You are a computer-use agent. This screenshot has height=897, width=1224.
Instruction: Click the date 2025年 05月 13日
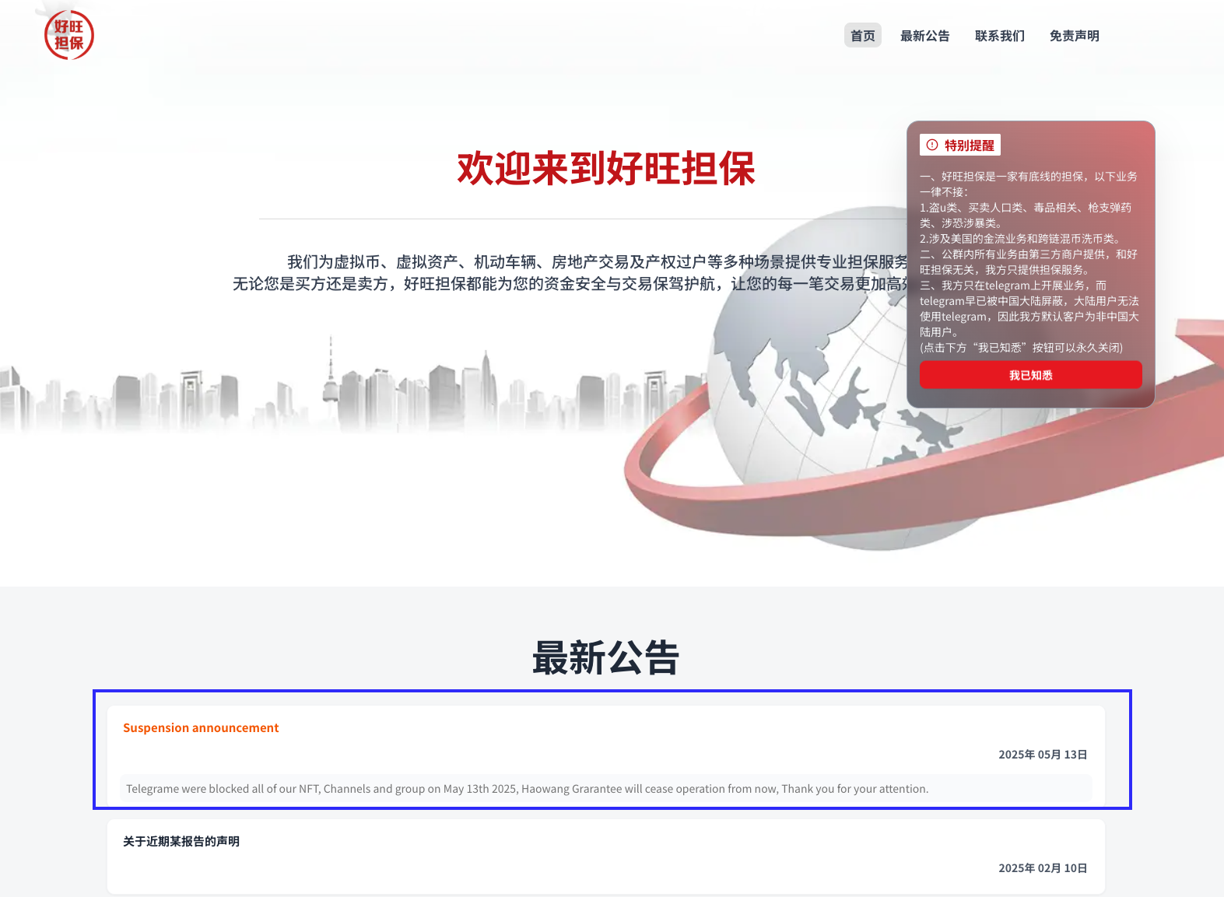(x=1042, y=755)
